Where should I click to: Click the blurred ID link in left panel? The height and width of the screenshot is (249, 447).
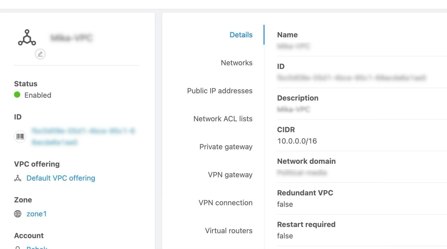[x=83, y=136]
